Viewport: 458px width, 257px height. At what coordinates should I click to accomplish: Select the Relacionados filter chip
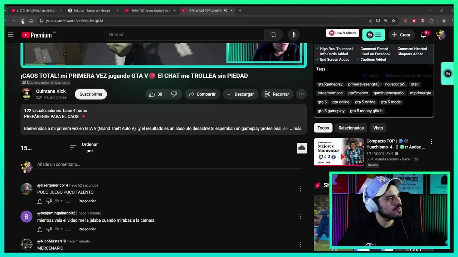tap(351, 128)
